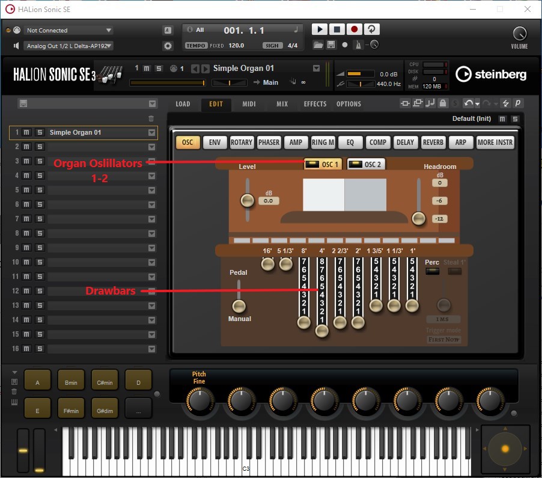Viewport: 542px width, 478px height.
Task: Switch to the LOAD tab
Action: 183,104
